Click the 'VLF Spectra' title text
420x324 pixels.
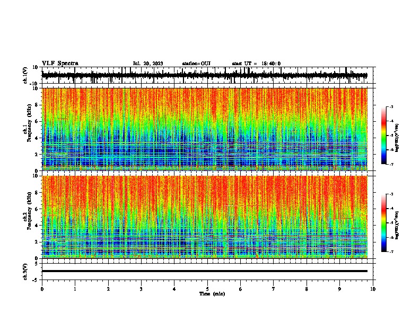(x=60, y=64)
